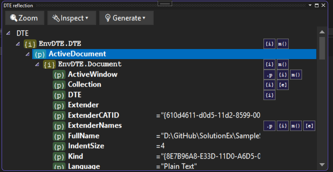Image resolution: width=333 pixels, height=172 pixels.
Task: Collapse the root DTE tree node
Action: (x=8, y=33)
